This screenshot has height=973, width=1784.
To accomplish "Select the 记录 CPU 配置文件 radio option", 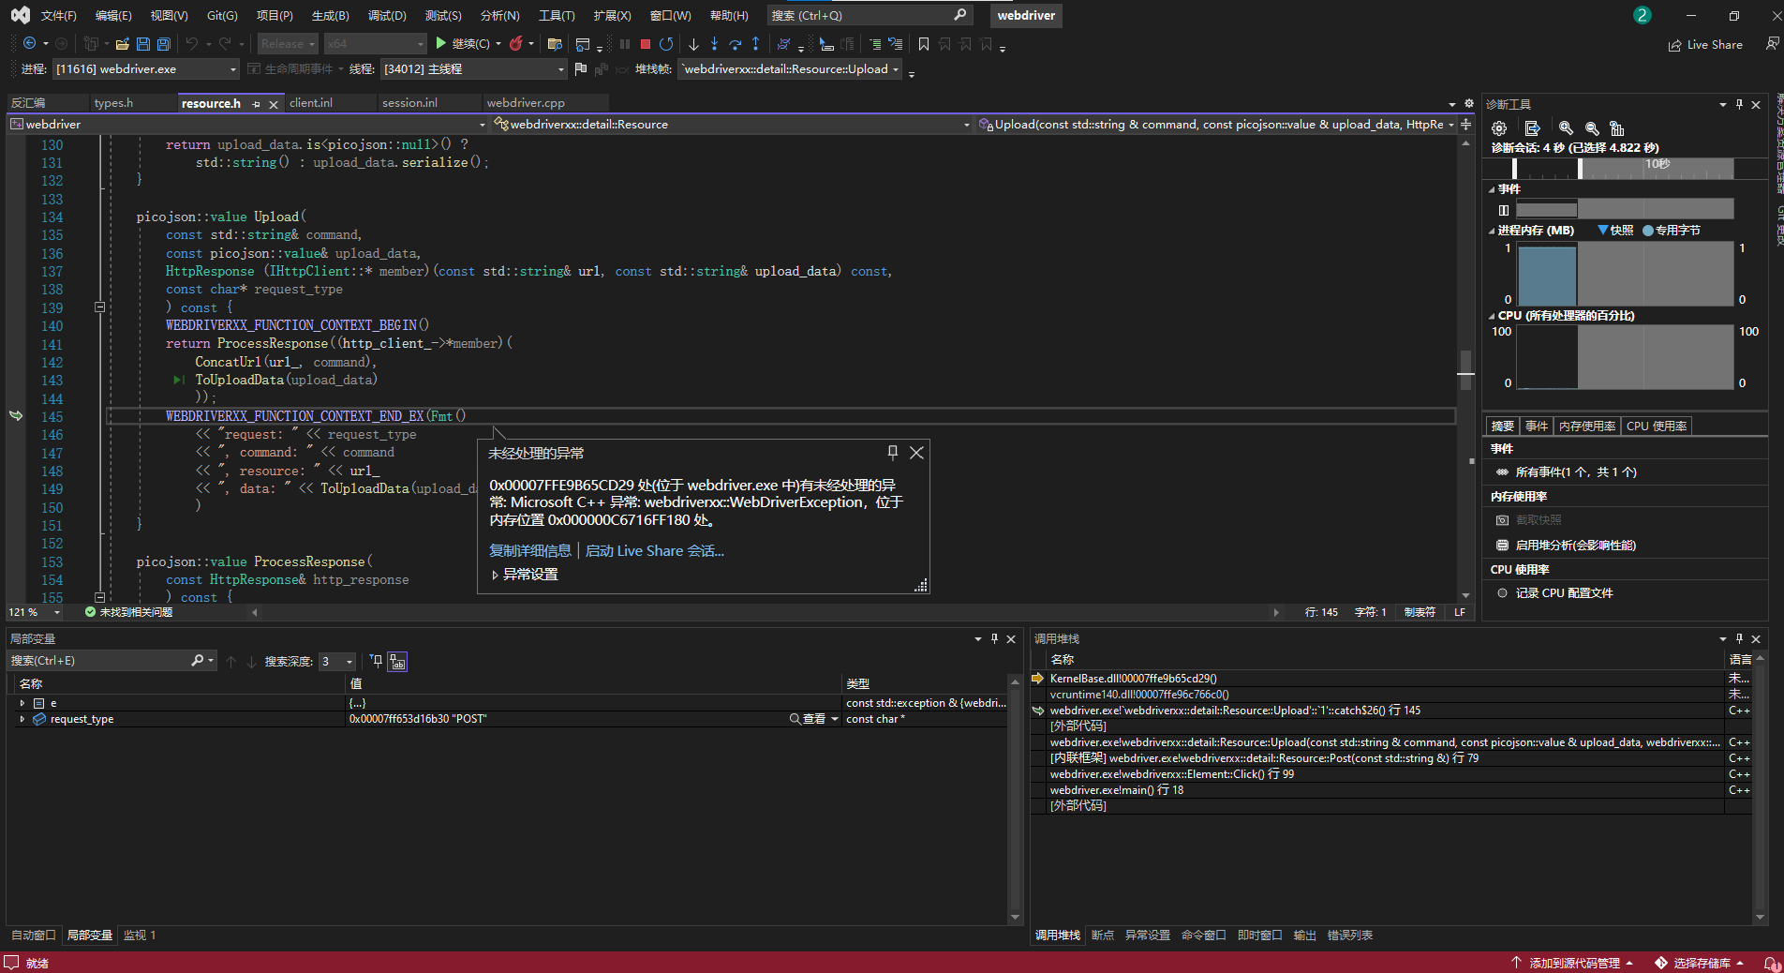I will pyautogui.click(x=1503, y=593).
